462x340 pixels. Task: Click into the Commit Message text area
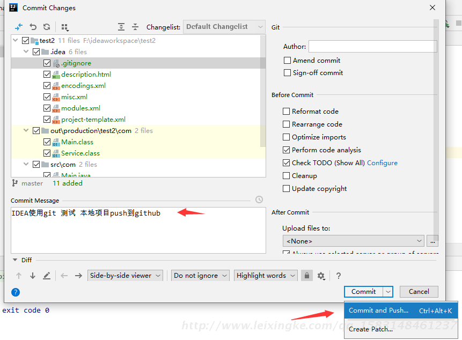[x=138, y=230]
